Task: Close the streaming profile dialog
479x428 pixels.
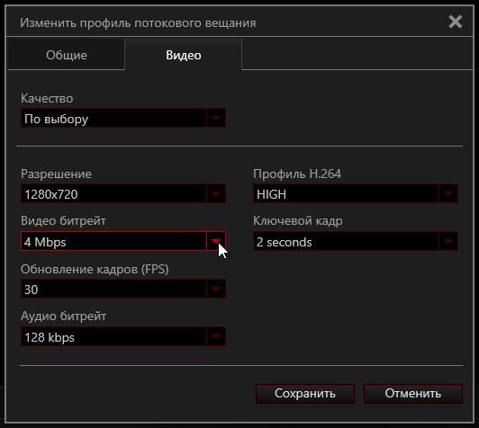Action: coord(455,22)
